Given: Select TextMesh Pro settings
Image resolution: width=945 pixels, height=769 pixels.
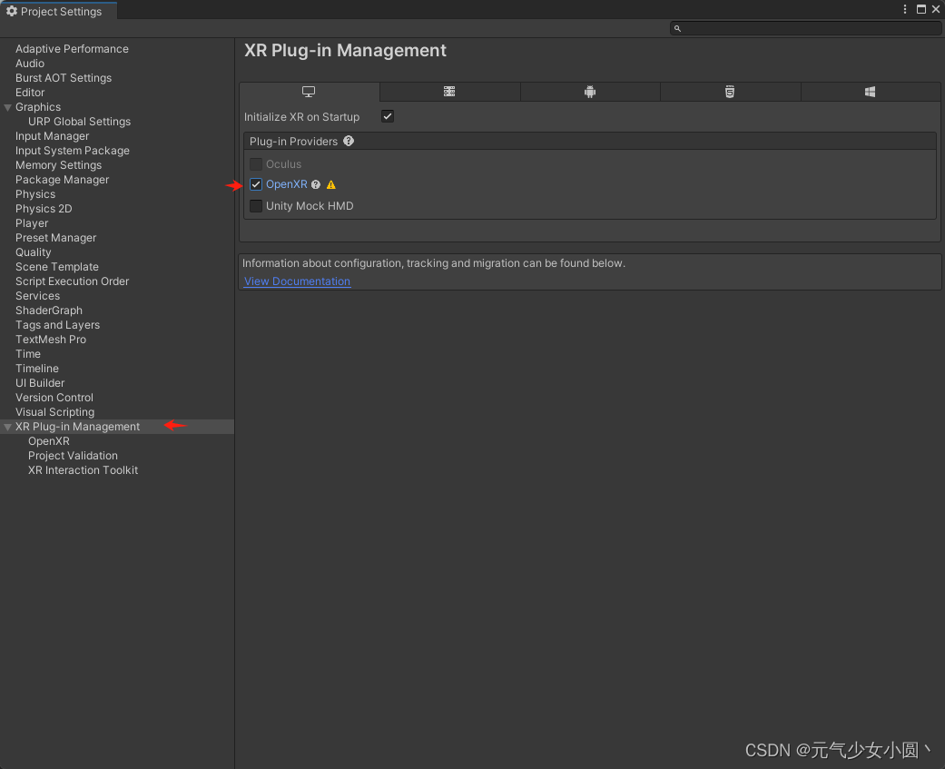Looking at the screenshot, I should pos(51,340).
